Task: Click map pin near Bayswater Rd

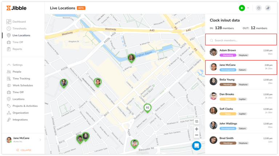Action: [x=134, y=144]
